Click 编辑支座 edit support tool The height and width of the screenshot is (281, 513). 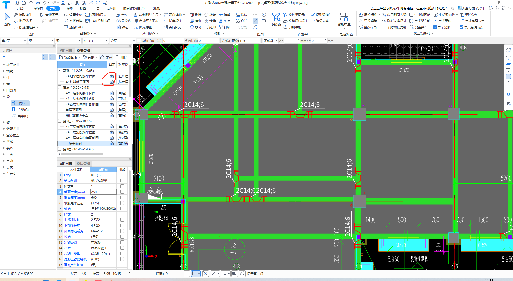(320, 21)
